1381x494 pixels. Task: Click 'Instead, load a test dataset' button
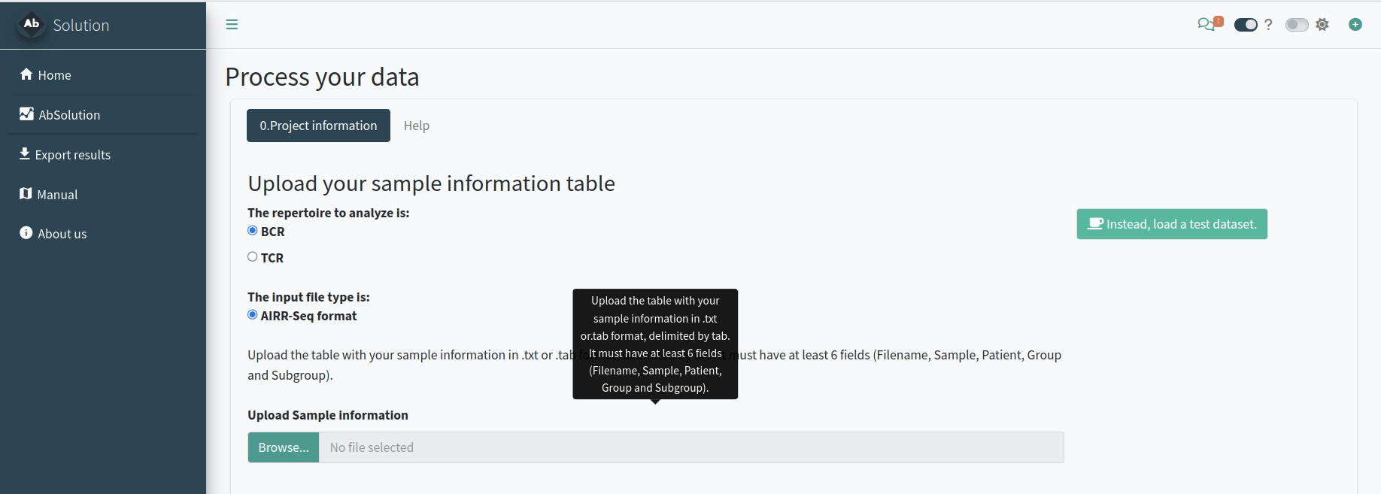pos(1172,224)
